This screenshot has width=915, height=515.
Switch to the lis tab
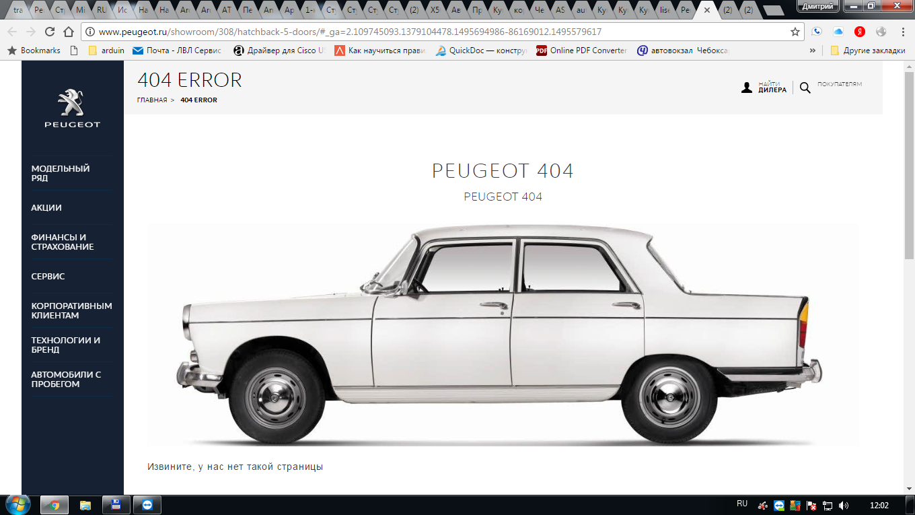[664, 10]
